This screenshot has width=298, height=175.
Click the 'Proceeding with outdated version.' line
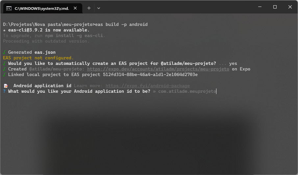pyautogui.click(x=46, y=41)
